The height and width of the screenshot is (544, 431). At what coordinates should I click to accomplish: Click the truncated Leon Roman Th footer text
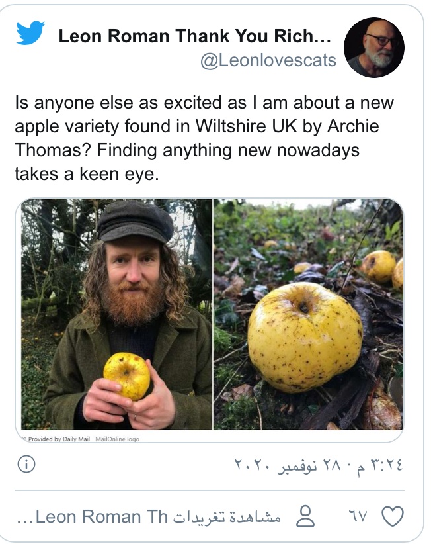(92, 517)
